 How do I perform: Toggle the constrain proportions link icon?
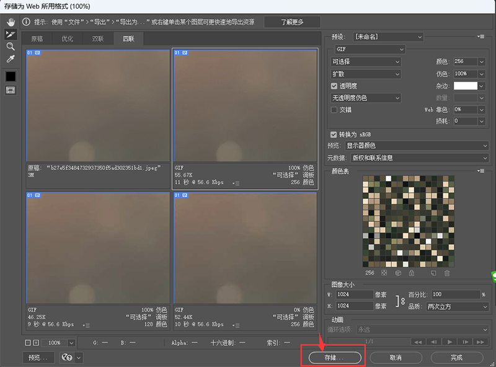point(401,301)
